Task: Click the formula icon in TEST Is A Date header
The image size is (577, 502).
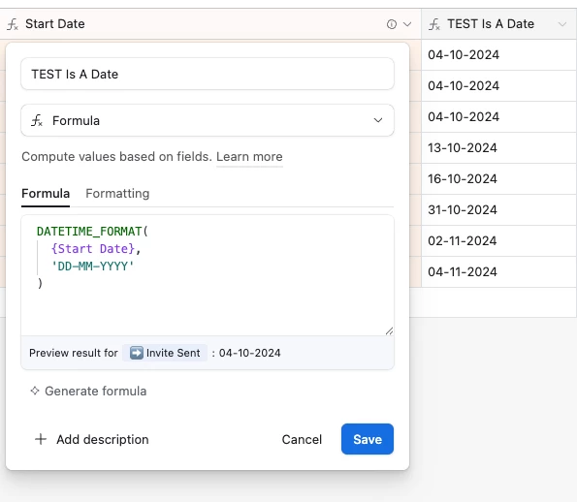Action: tap(434, 24)
